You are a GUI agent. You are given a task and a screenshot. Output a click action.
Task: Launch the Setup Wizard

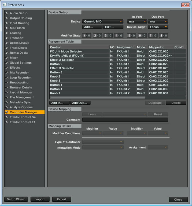[x=16, y=199]
